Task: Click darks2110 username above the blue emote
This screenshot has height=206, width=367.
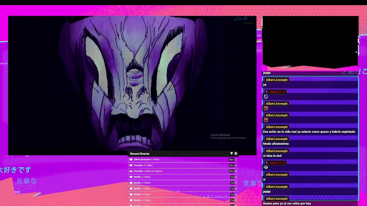Action: [x=277, y=92]
